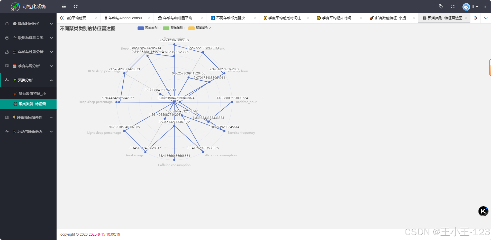491x240 pixels.
Task: Open the 年龄与性别分析 sidebar menu
Action: [28, 52]
